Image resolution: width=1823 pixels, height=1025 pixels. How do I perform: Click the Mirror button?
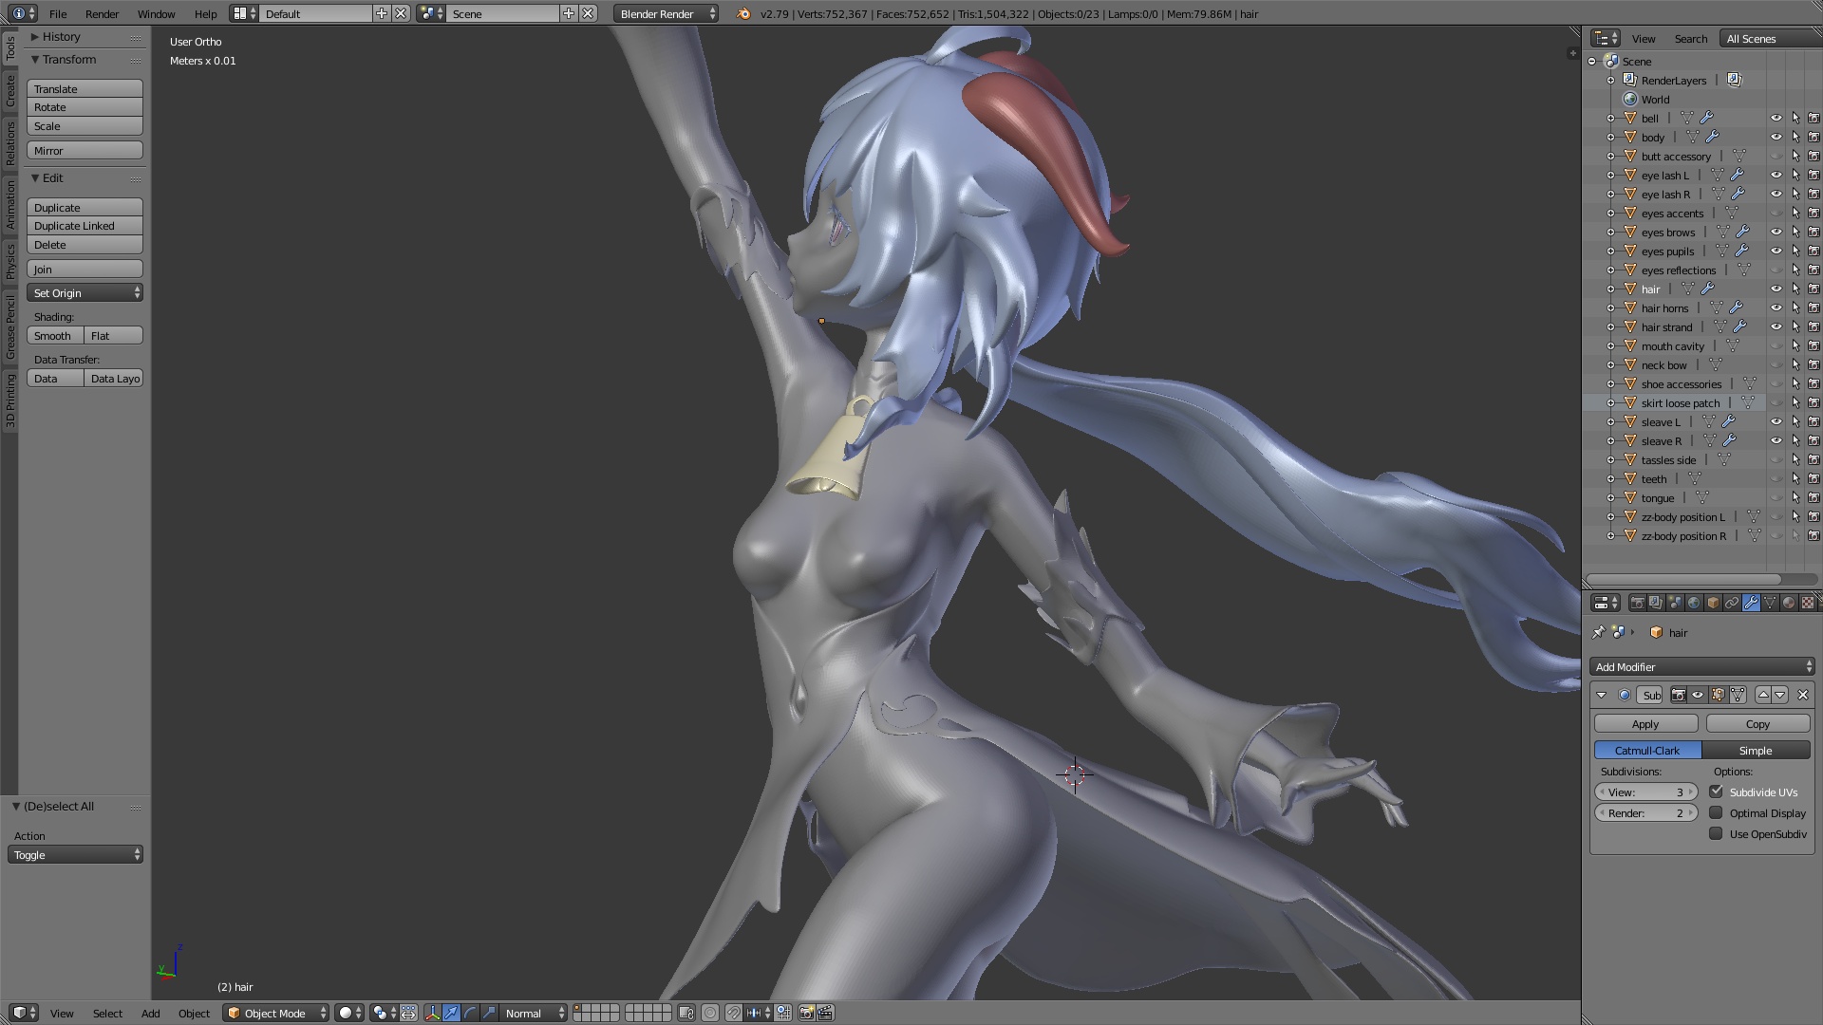[85, 150]
